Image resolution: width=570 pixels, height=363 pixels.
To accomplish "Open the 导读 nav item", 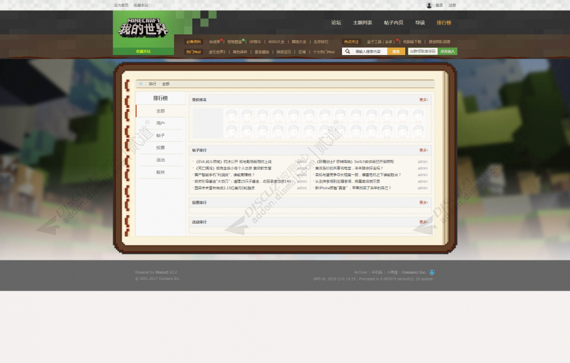I will click(x=420, y=22).
